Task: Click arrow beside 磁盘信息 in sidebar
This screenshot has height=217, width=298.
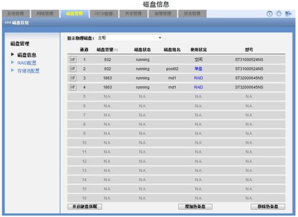Action: coord(13,54)
